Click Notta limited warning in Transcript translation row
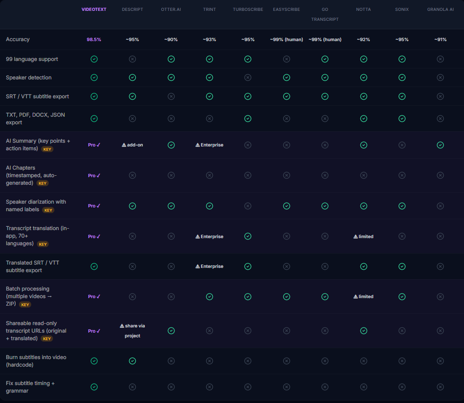This screenshot has width=464, height=403. (x=363, y=237)
